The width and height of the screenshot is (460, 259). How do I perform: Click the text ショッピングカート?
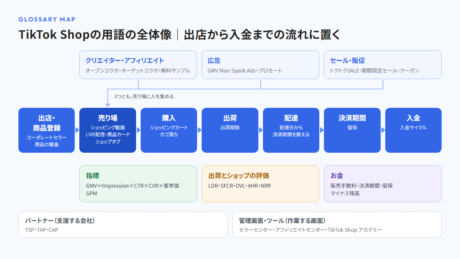tap(169, 127)
